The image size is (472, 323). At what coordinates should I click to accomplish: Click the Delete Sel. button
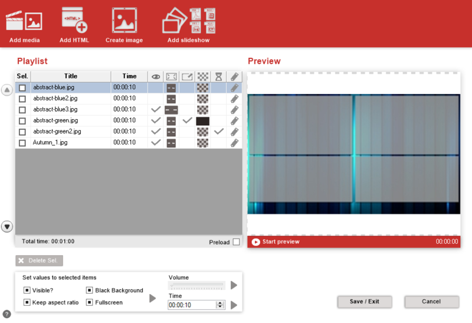tap(40, 260)
